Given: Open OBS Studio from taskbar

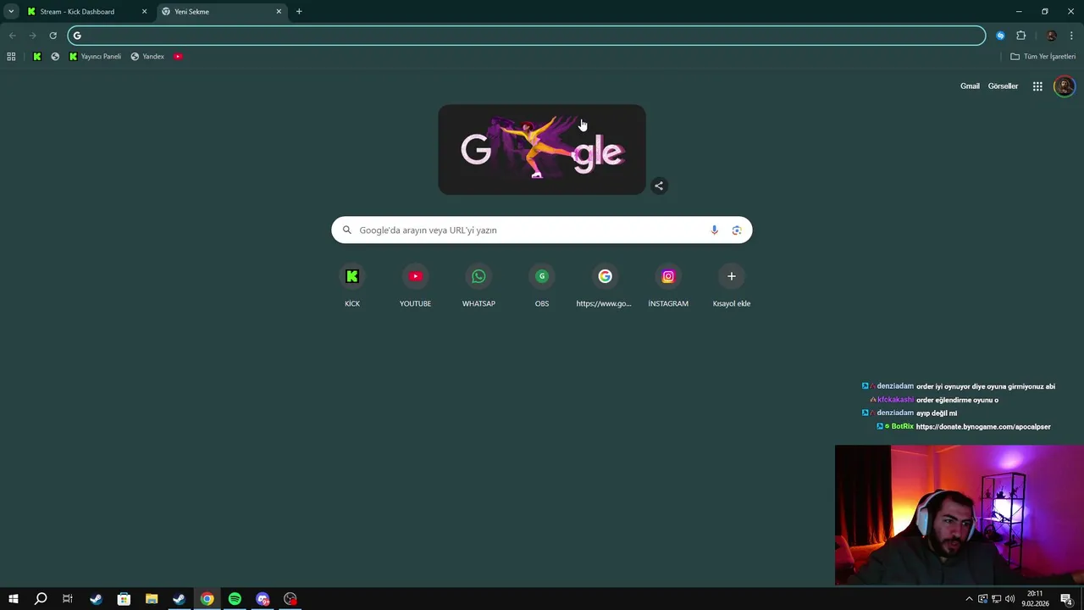Looking at the screenshot, I should click(290, 599).
